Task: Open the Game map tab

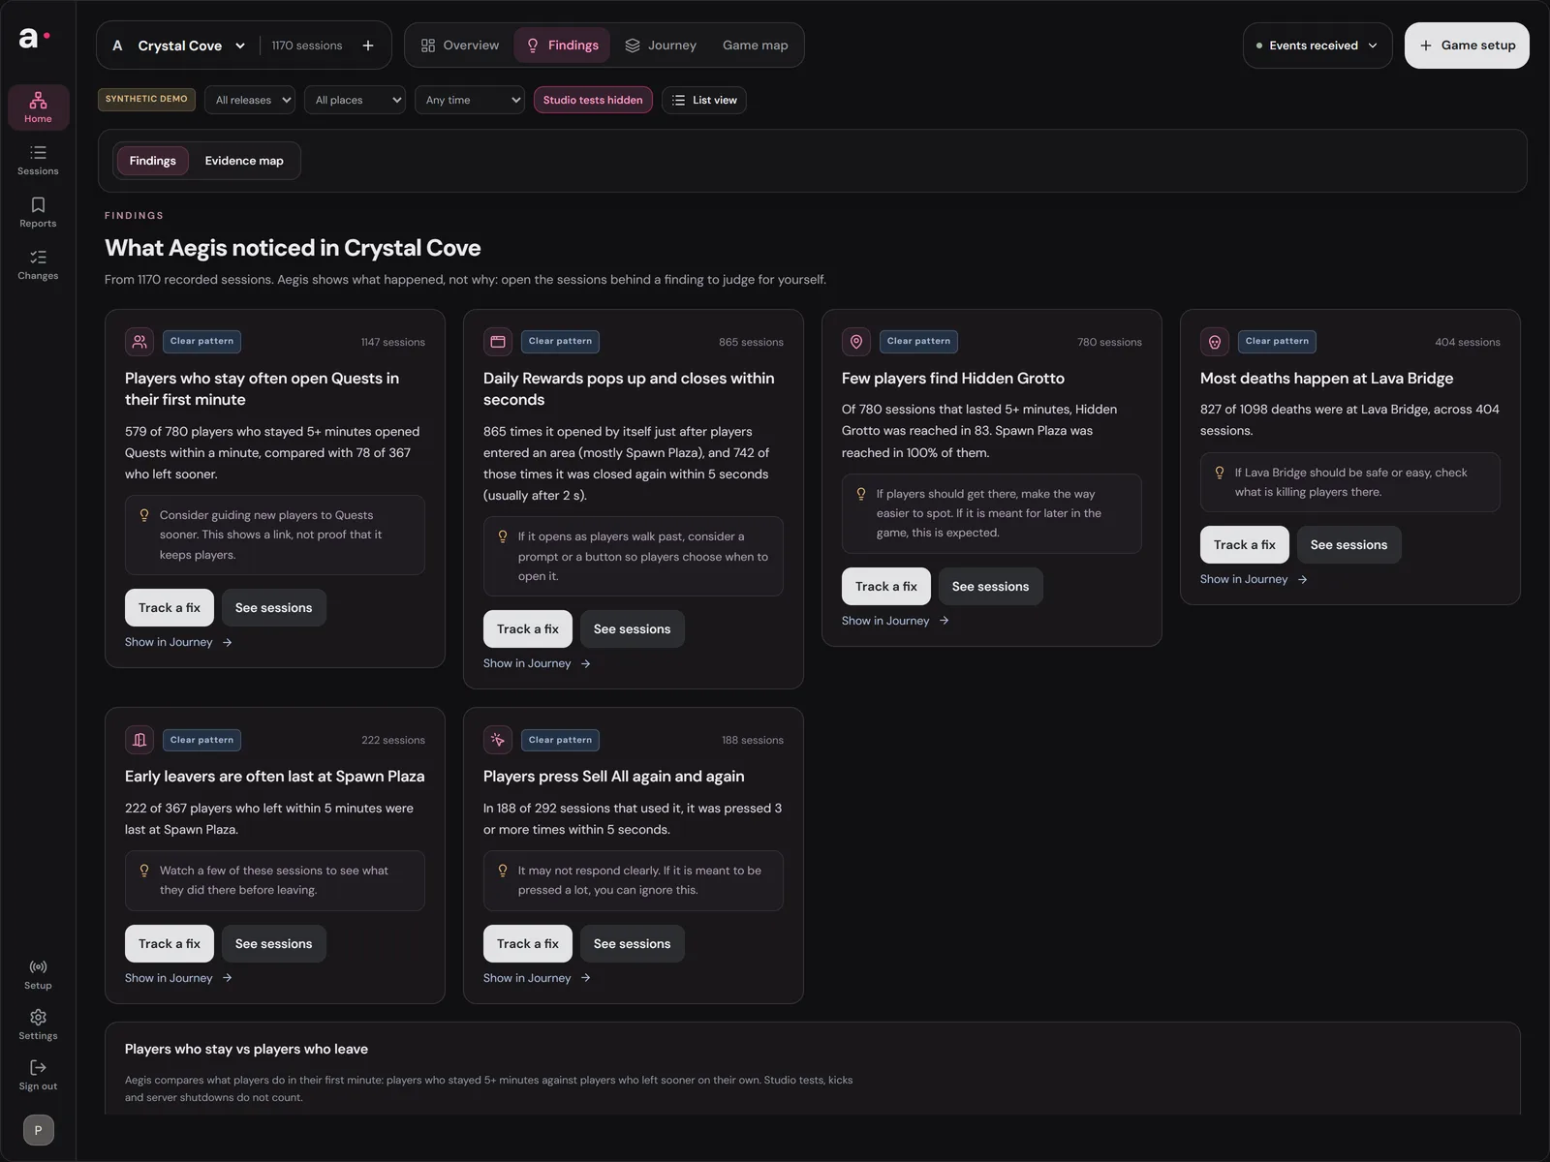Action: click(756, 46)
